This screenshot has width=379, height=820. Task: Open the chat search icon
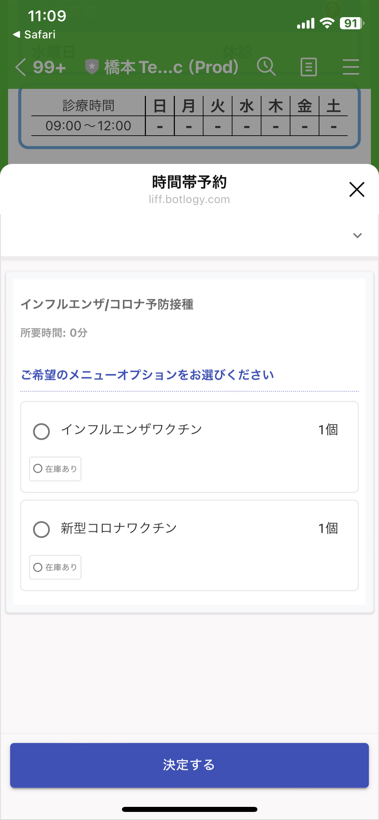(266, 67)
